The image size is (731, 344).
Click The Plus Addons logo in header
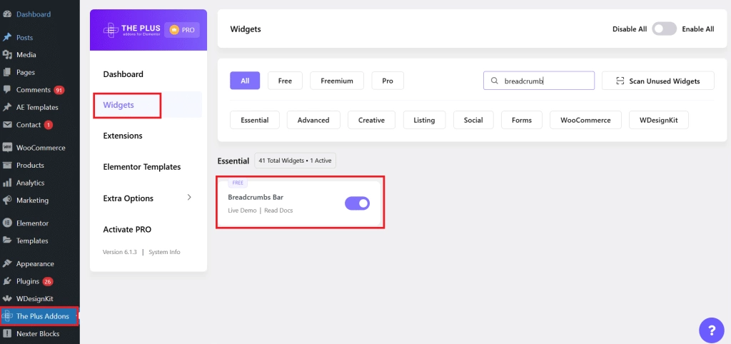click(132, 30)
